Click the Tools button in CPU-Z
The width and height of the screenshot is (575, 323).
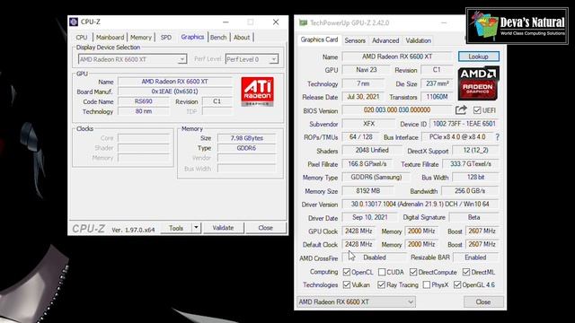pos(176,228)
